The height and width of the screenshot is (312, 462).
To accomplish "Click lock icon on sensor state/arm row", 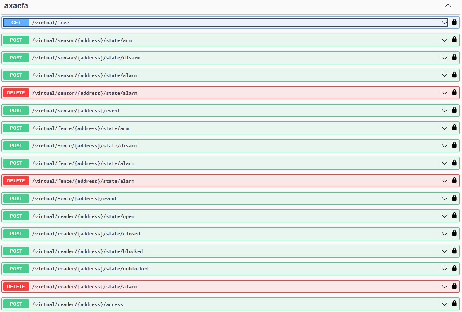I will tap(454, 40).
